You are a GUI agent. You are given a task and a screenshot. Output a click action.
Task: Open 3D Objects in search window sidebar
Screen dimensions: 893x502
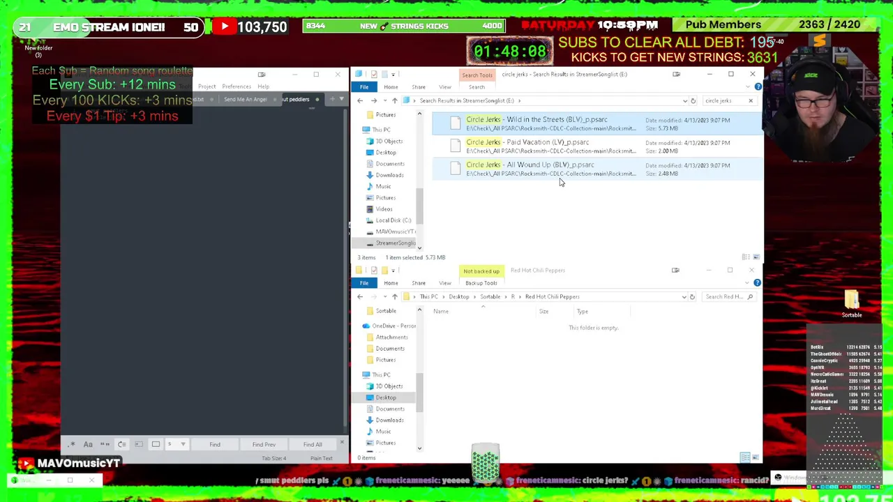coord(389,141)
